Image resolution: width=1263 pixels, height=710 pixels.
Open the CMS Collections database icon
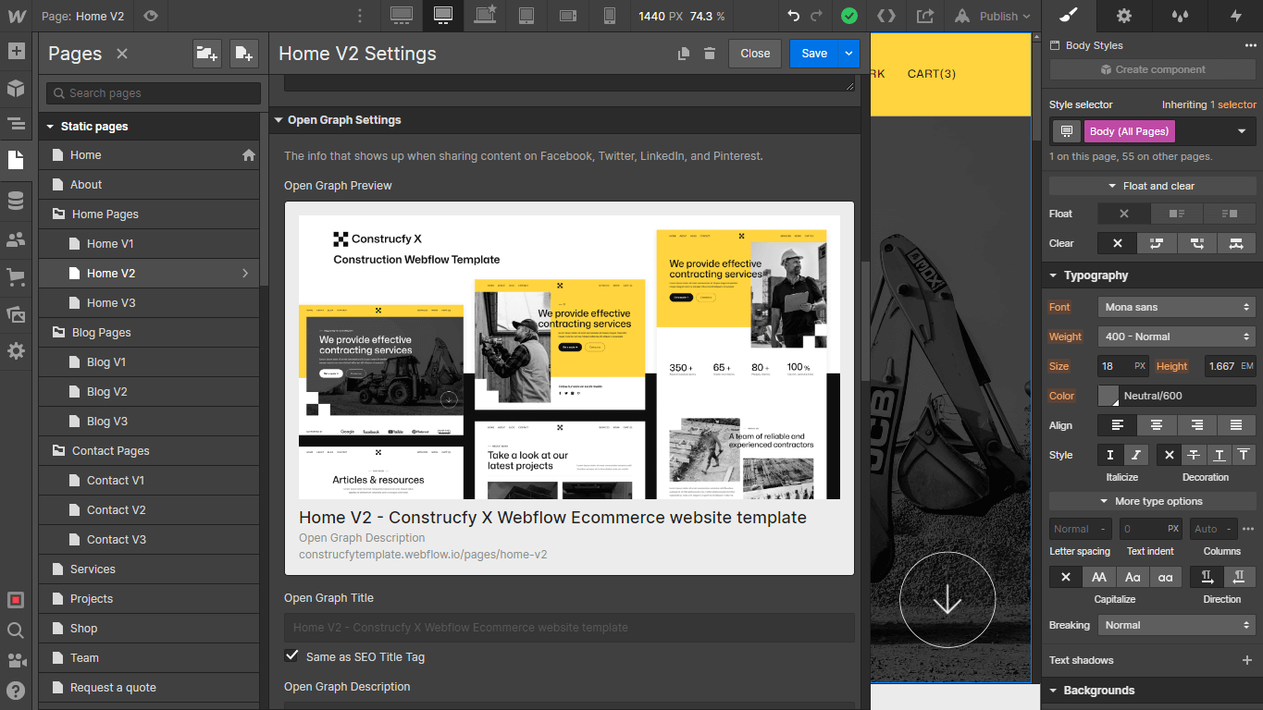pos(16,201)
